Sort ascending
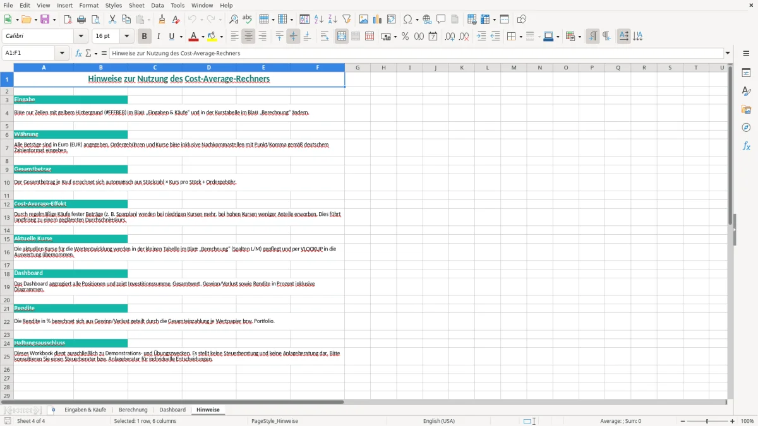The width and height of the screenshot is (758, 426). (319, 20)
